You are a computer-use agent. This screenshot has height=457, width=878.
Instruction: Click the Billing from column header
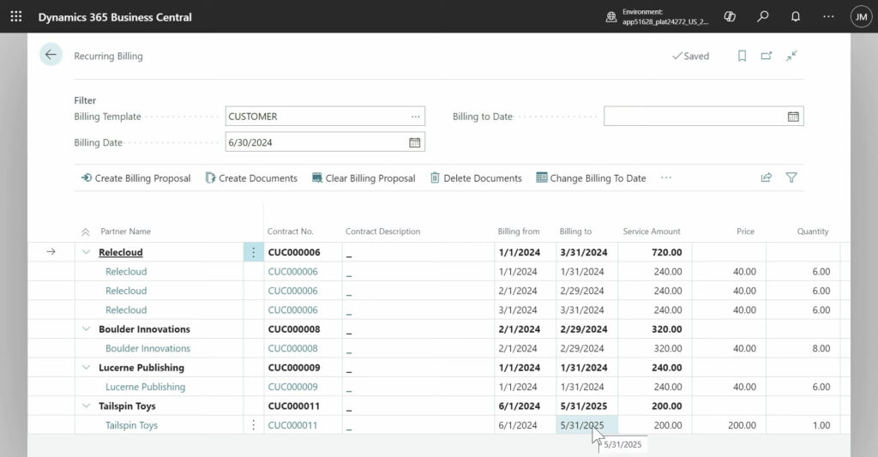(519, 232)
